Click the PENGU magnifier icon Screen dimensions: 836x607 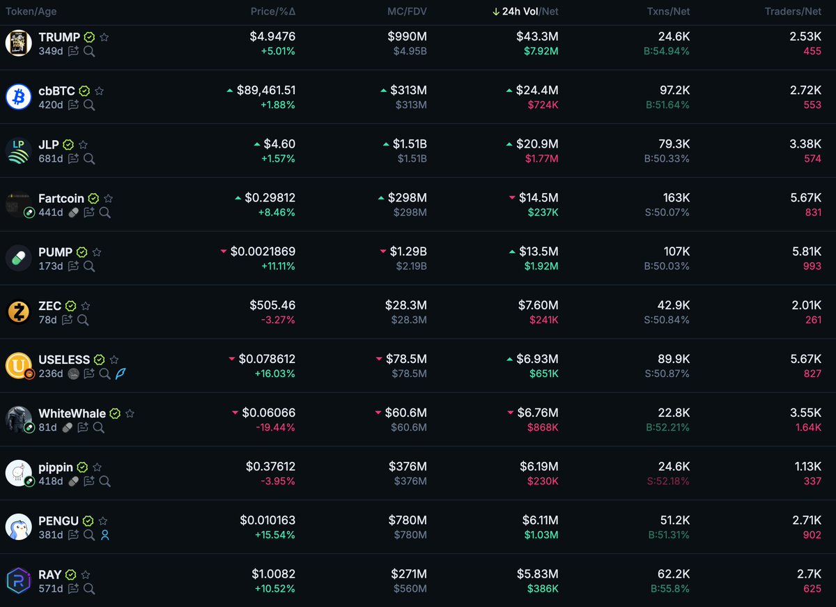click(89, 535)
